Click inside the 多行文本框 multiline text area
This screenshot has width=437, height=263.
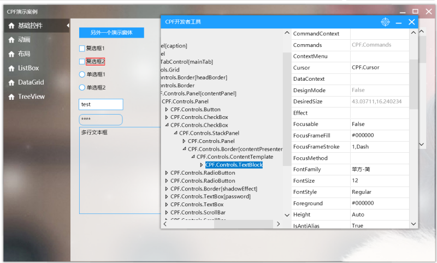[x=120, y=170]
